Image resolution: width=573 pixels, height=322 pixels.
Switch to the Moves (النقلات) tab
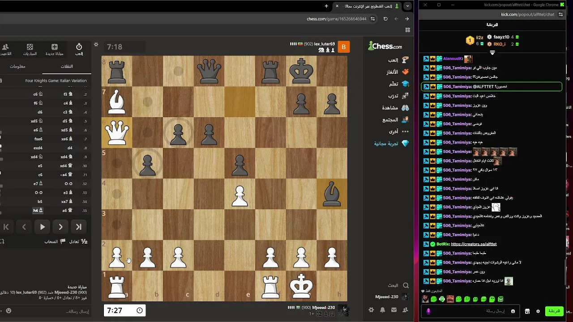click(67, 66)
